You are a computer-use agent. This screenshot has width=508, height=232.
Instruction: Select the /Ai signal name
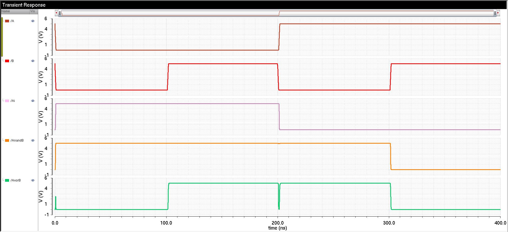pos(13,101)
